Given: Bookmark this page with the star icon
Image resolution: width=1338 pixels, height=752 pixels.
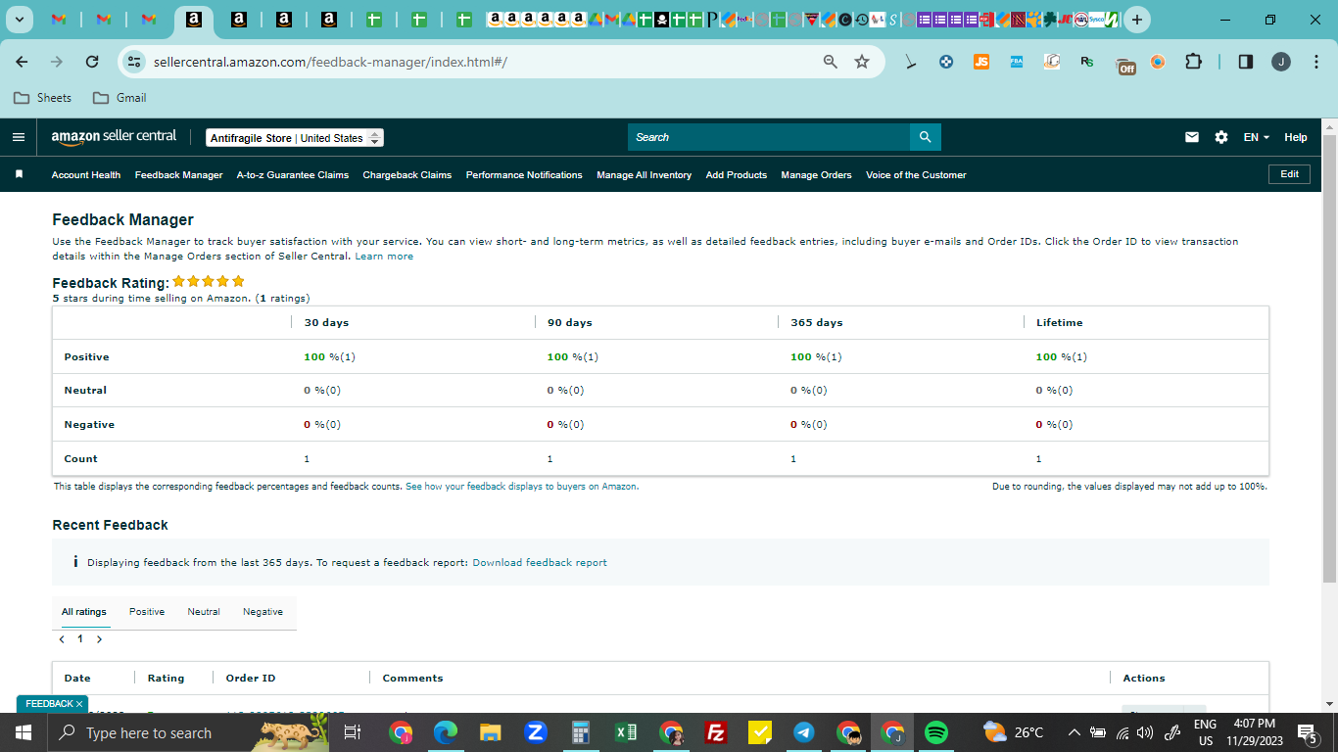Looking at the screenshot, I should [x=862, y=62].
